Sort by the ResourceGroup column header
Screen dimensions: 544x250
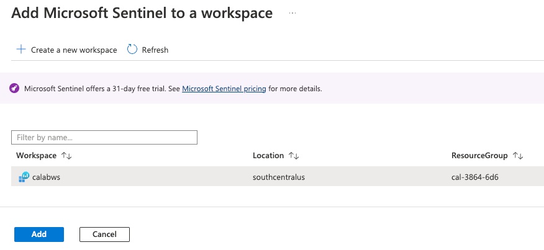coord(479,156)
